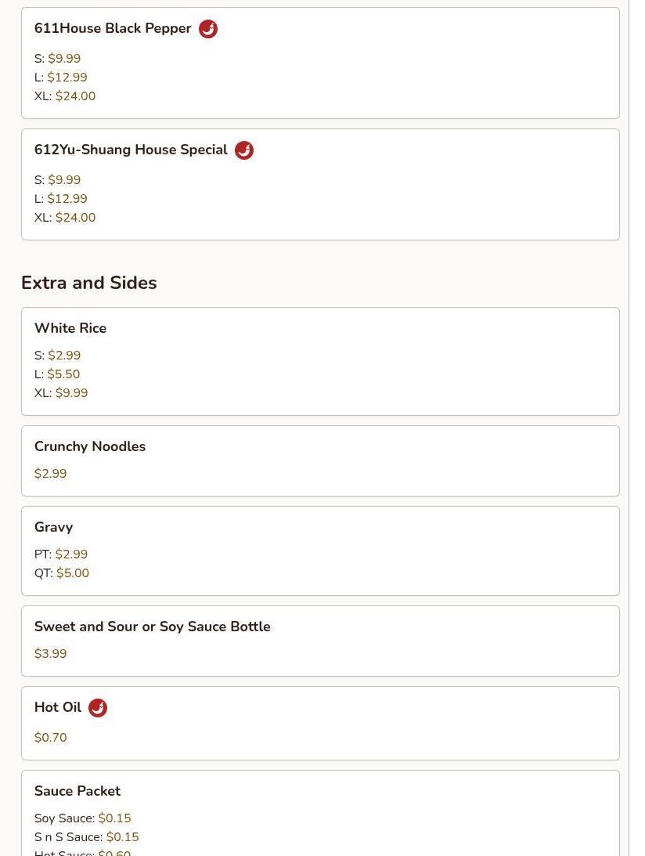The image size is (645, 856).
Task: Pick the XL $24.00 price for 611House Black Pepper
Action: coord(65,96)
